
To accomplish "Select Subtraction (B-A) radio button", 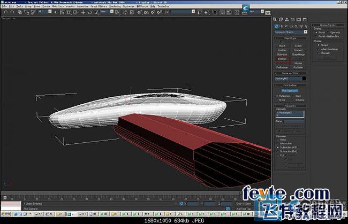I will 278,151.
